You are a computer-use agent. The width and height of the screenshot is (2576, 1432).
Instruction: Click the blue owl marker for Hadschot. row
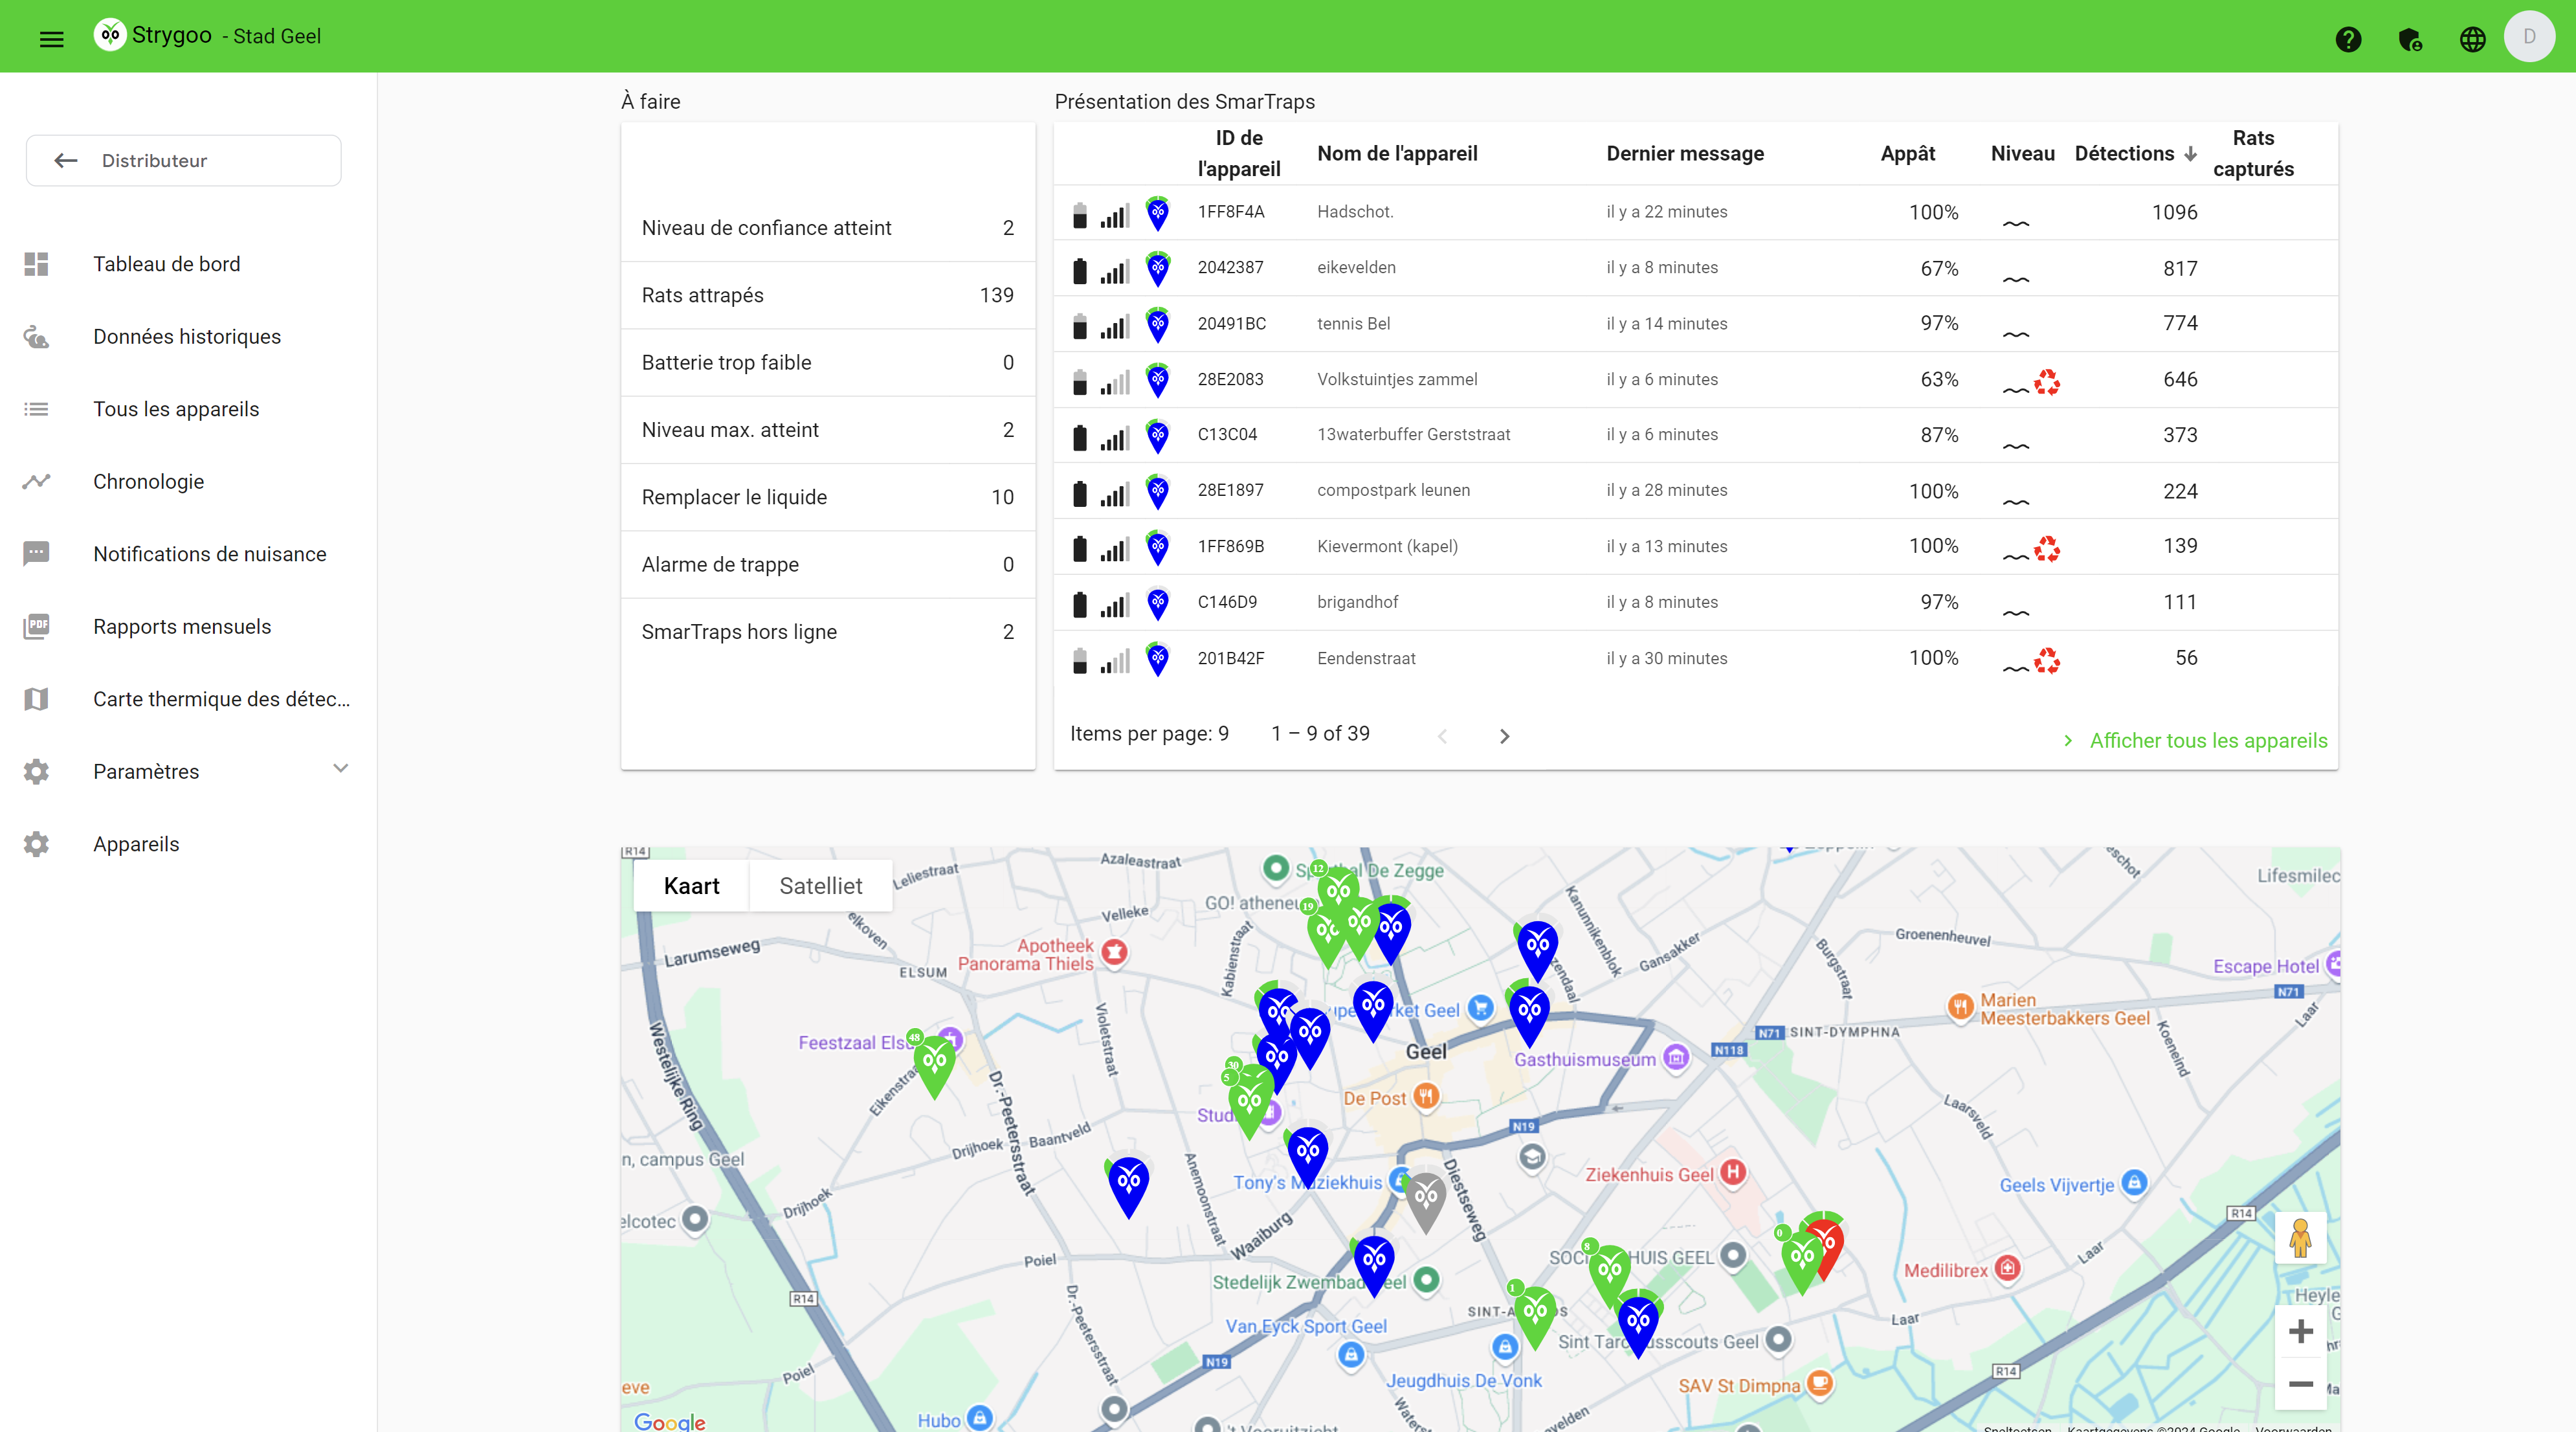(x=1157, y=213)
